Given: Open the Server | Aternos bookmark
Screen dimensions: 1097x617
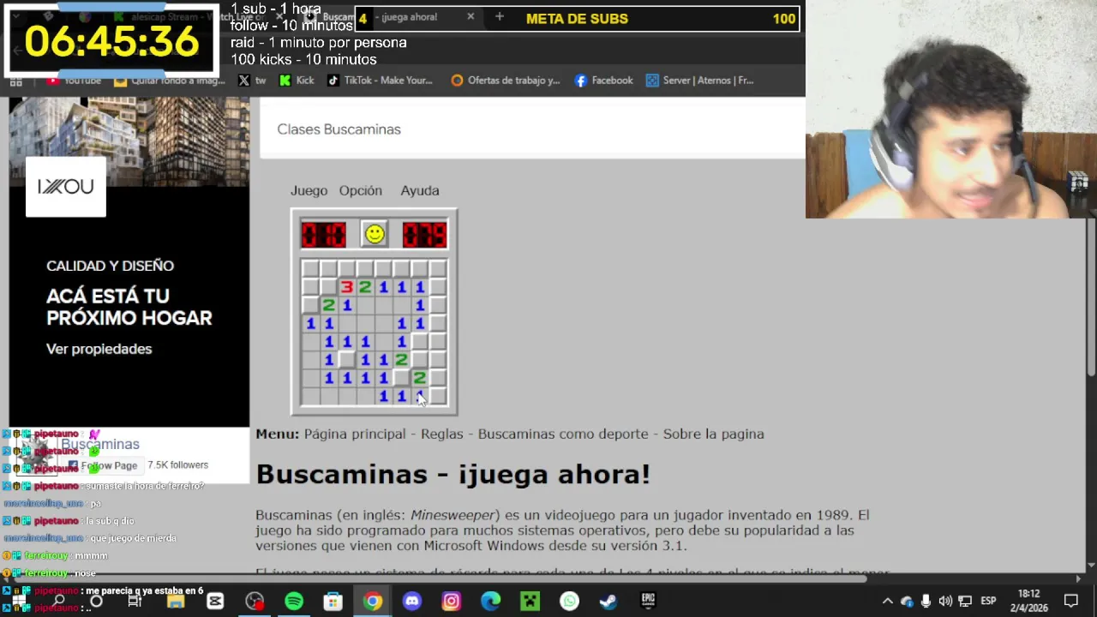Looking at the screenshot, I should [699, 81].
